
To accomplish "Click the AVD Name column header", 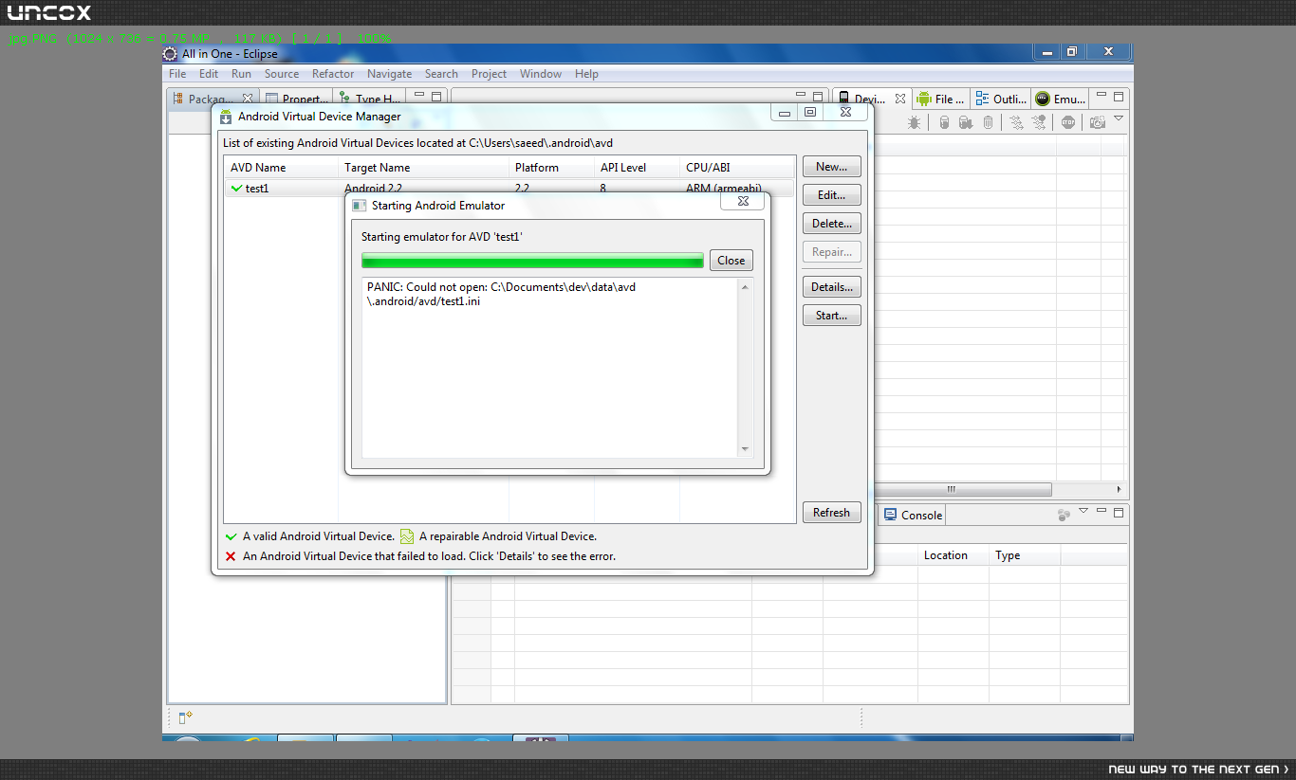I will coord(281,168).
